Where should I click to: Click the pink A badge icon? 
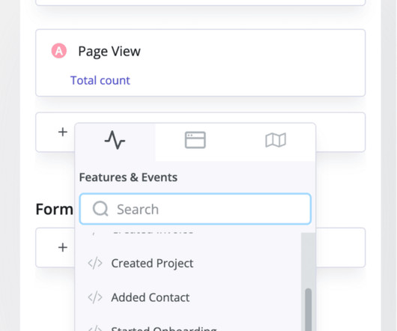(59, 51)
